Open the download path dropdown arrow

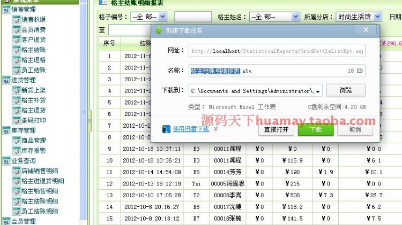click(x=318, y=91)
